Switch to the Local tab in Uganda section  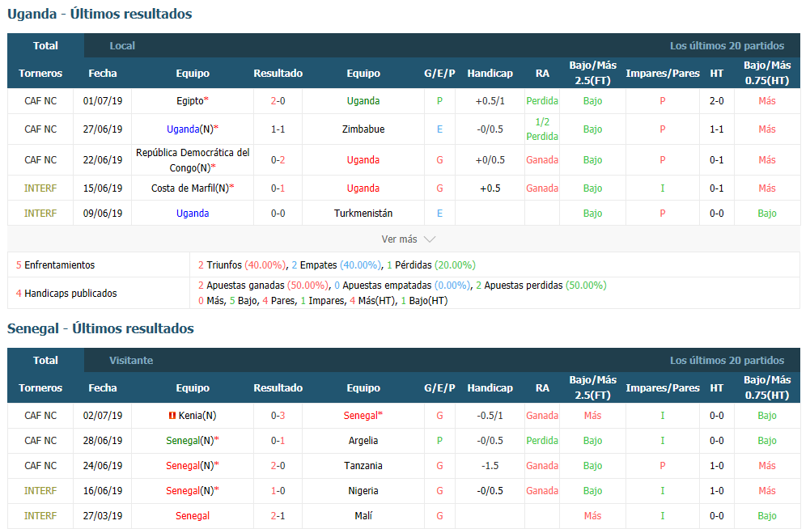click(x=122, y=45)
